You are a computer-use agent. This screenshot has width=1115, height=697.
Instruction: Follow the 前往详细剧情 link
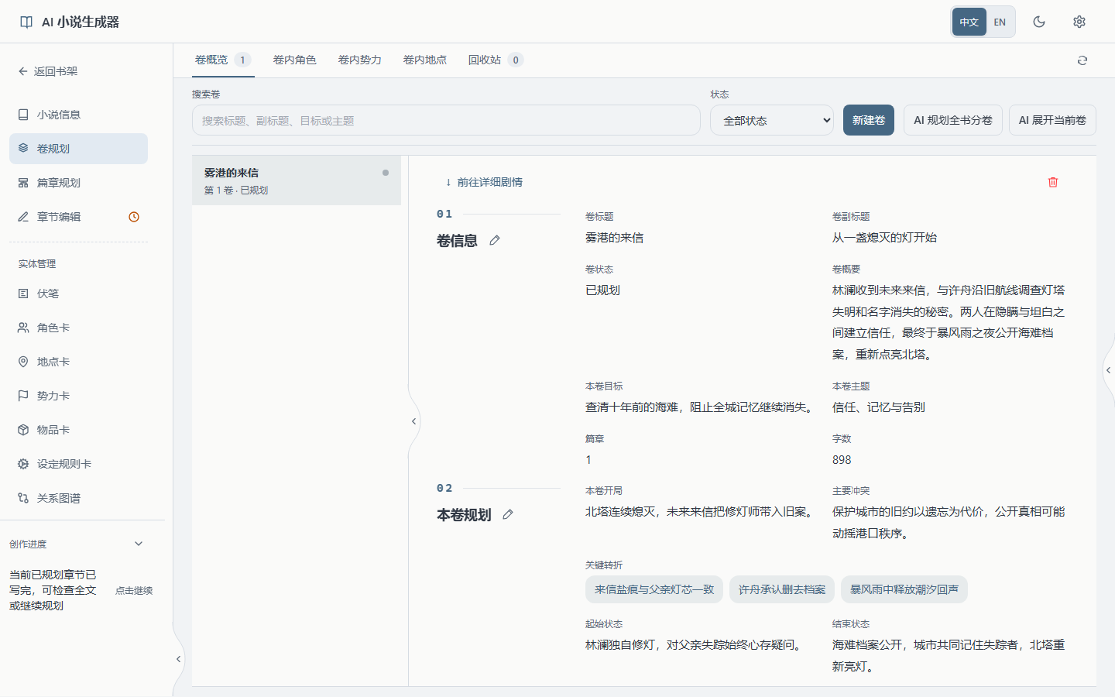483,182
